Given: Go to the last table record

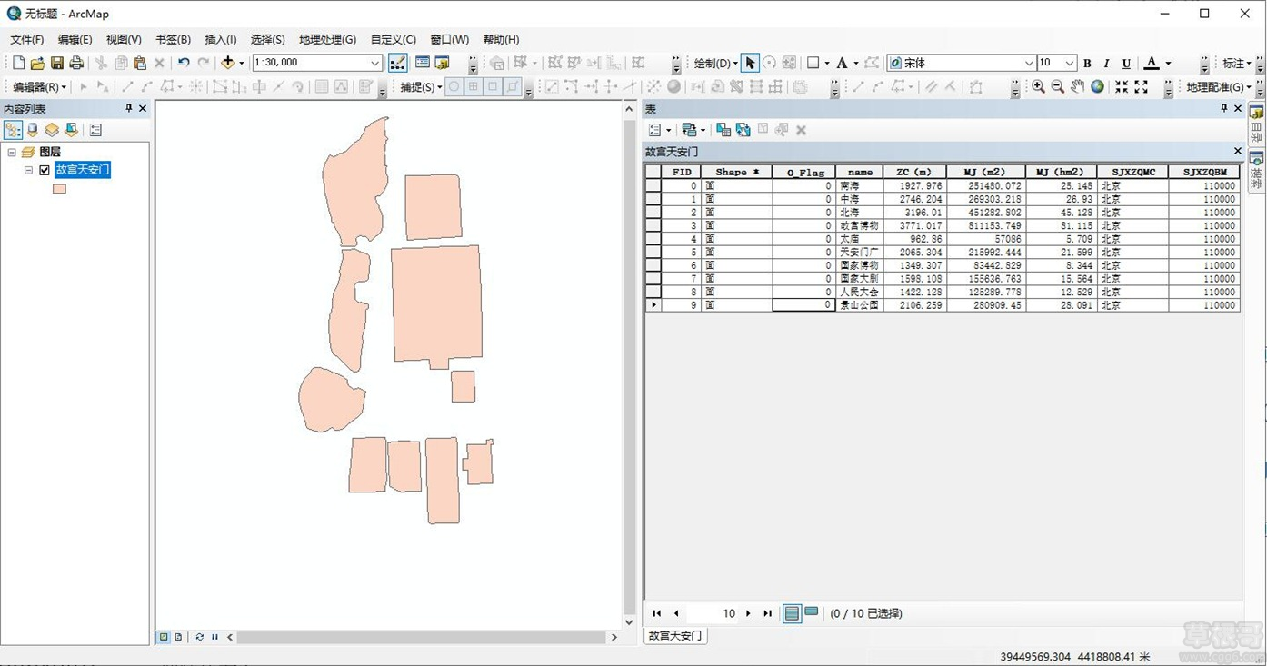Looking at the screenshot, I should point(767,613).
